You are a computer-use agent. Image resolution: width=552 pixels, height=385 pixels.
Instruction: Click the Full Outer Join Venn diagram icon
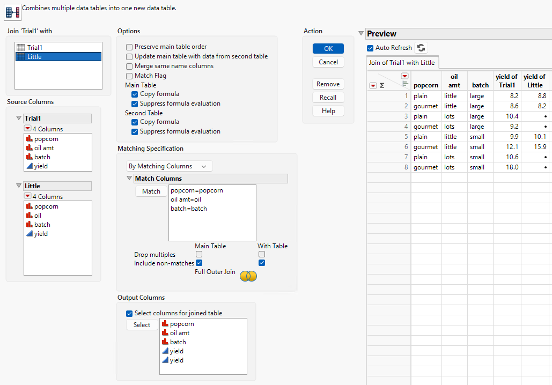click(248, 276)
